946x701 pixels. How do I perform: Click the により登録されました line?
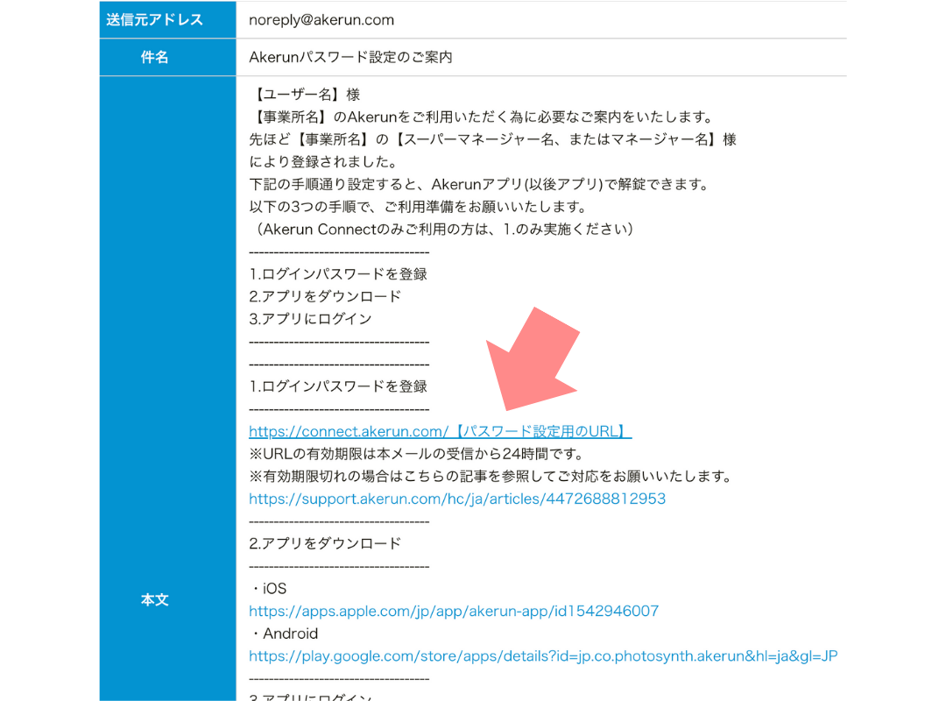click(x=323, y=162)
